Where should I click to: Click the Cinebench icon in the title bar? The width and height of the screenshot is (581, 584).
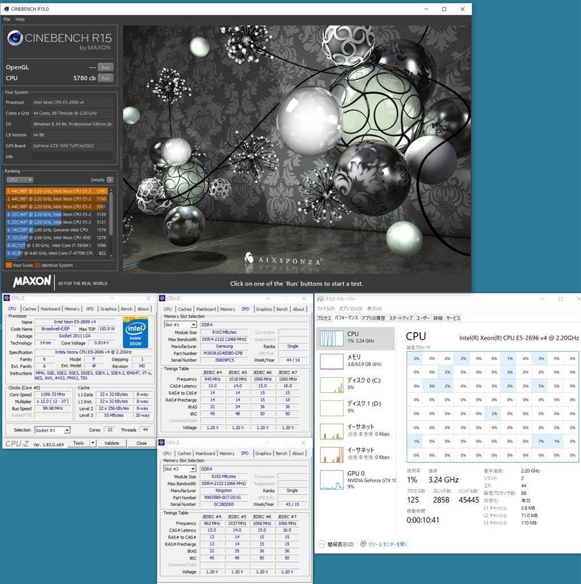point(6,9)
